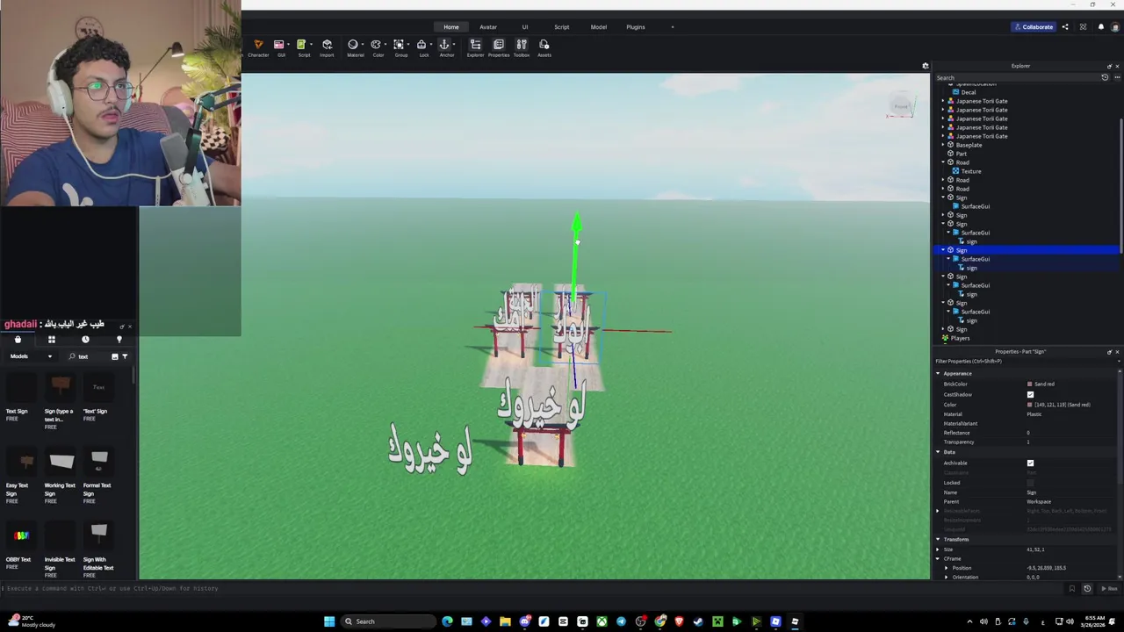Expand the Position property row
Viewport: 1124px width, 632px height.
pyautogui.click(x=947, y=568)
